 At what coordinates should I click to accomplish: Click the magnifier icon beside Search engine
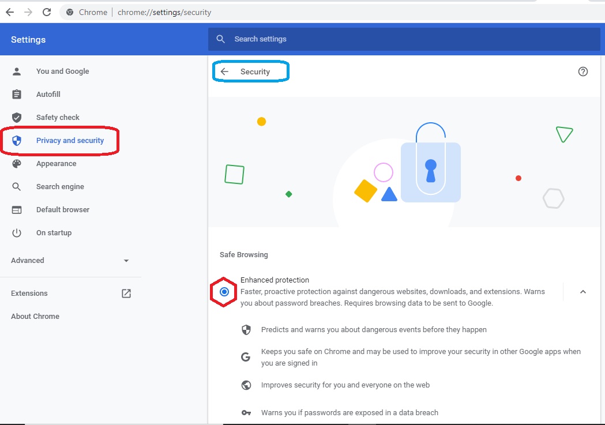click(x=17, y=187)
